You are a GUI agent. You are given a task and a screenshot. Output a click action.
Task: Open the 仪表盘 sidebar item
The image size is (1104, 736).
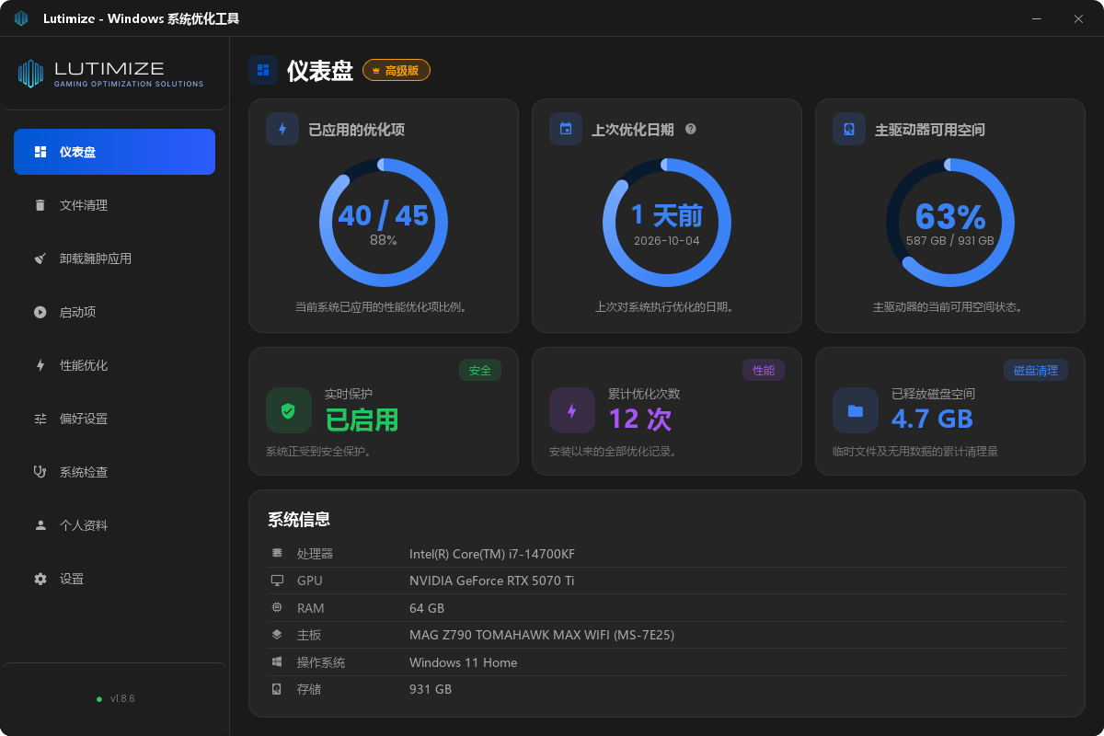(114, 152)
